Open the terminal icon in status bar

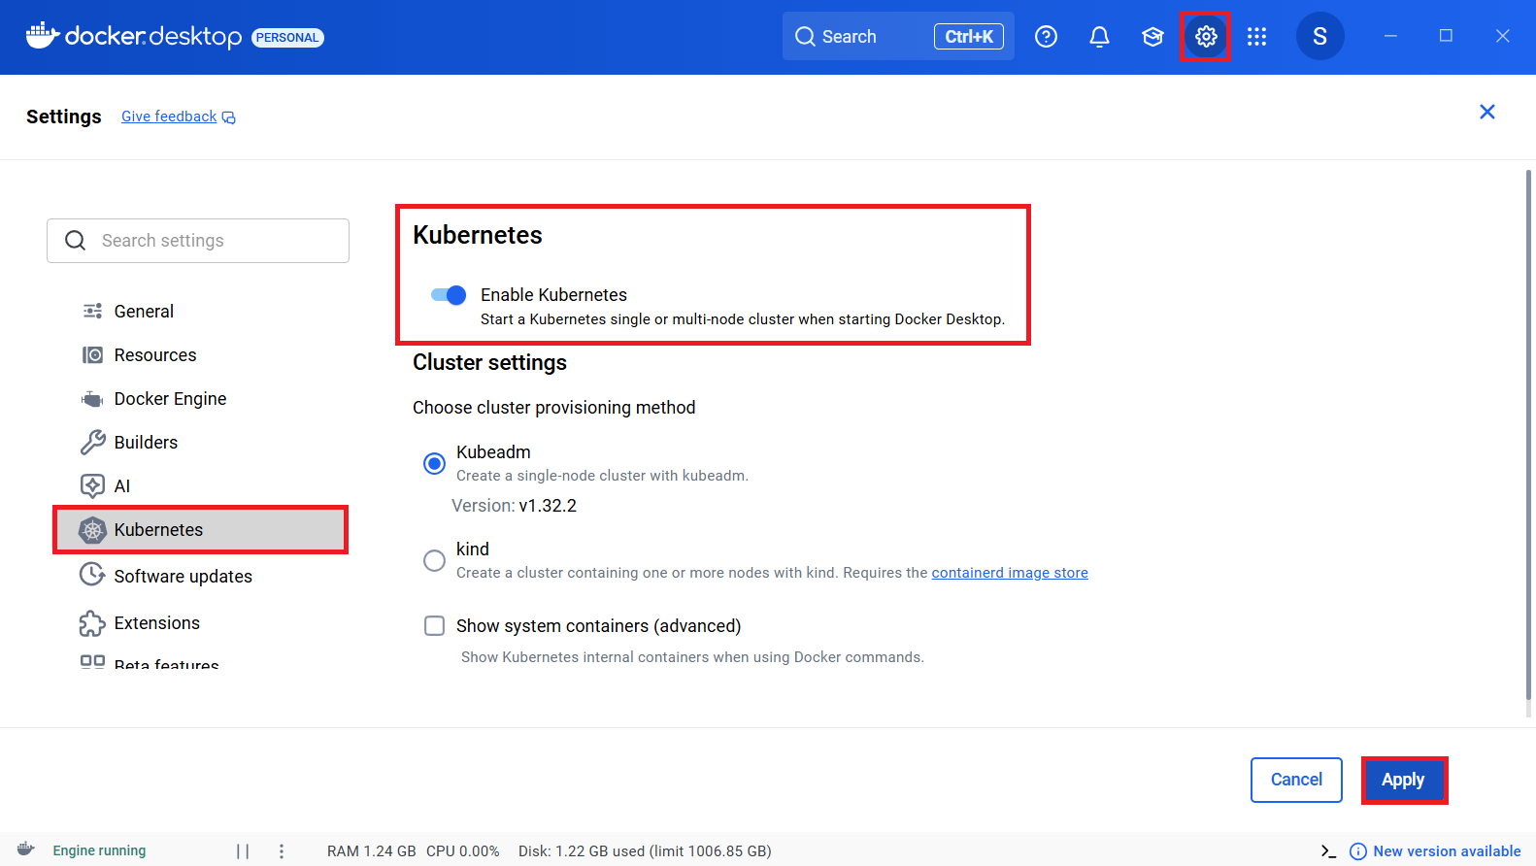point(1328,851)
